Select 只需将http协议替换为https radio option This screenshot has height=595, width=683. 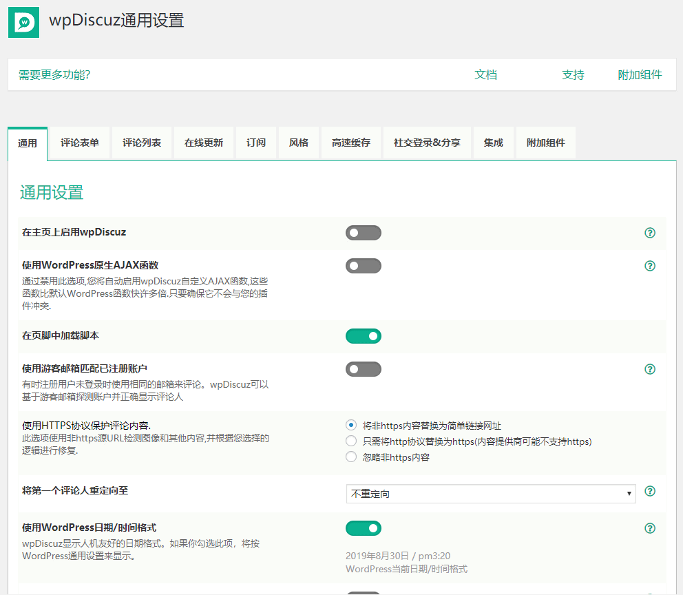tap(351, 441)
